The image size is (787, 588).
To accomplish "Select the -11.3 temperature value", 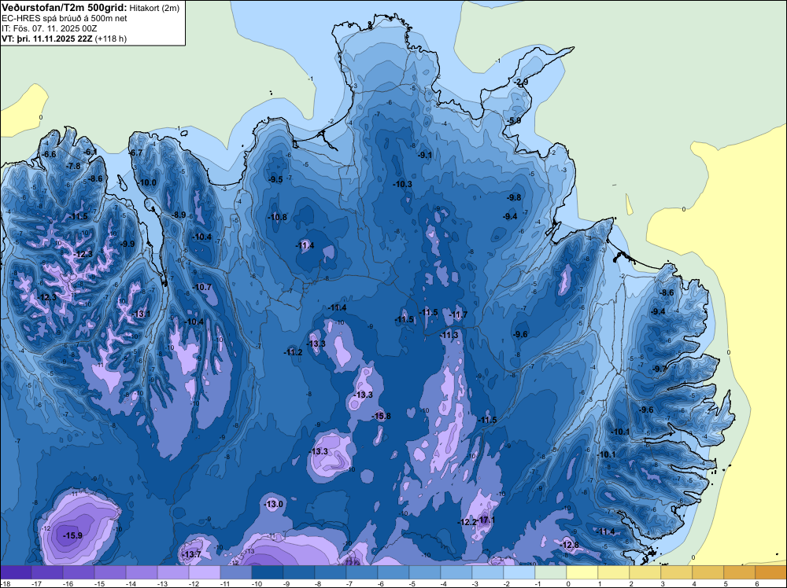I will 449,335.
